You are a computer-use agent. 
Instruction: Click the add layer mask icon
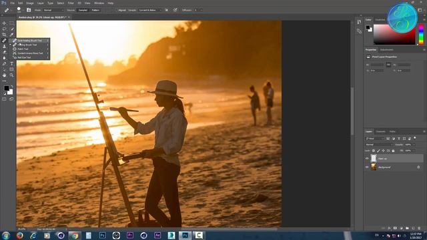(x=395, y=228)
